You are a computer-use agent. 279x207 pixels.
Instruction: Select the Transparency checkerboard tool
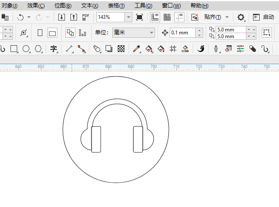point(121,49)
